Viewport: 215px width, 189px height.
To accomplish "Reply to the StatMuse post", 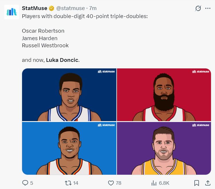I will click(x=26, y=183).
